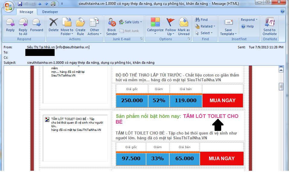Click the TẤM LÓT TOILET CHO BÉ product image
Viewport: 290px width, 172px height.
point(47,119)
